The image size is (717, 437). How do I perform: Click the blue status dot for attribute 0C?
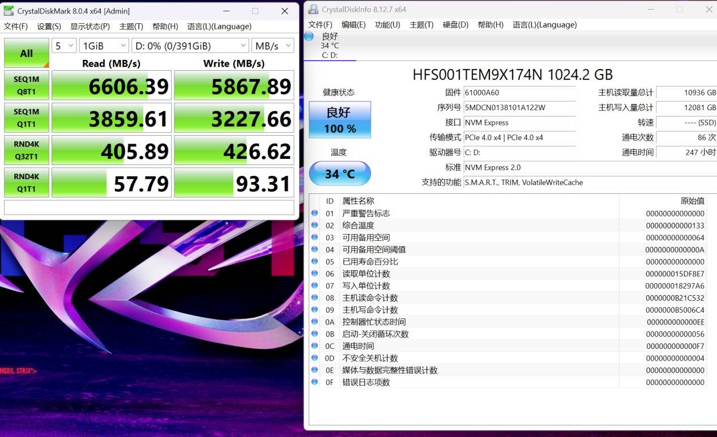315,346
